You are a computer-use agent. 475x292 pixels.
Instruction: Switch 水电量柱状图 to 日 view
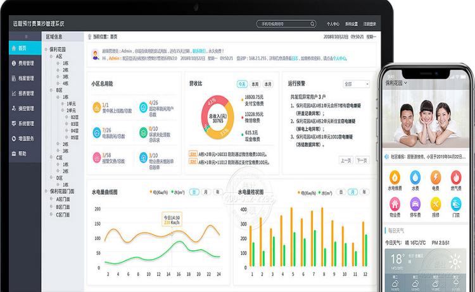(x=341, y=192)
